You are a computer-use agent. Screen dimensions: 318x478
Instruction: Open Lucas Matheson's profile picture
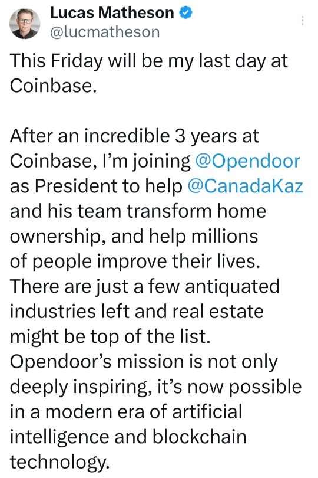click(25, 24)
